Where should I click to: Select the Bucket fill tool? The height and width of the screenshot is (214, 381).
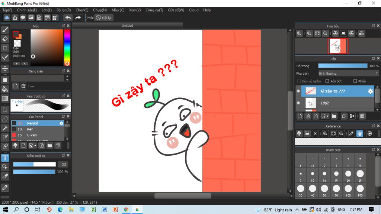5,89
